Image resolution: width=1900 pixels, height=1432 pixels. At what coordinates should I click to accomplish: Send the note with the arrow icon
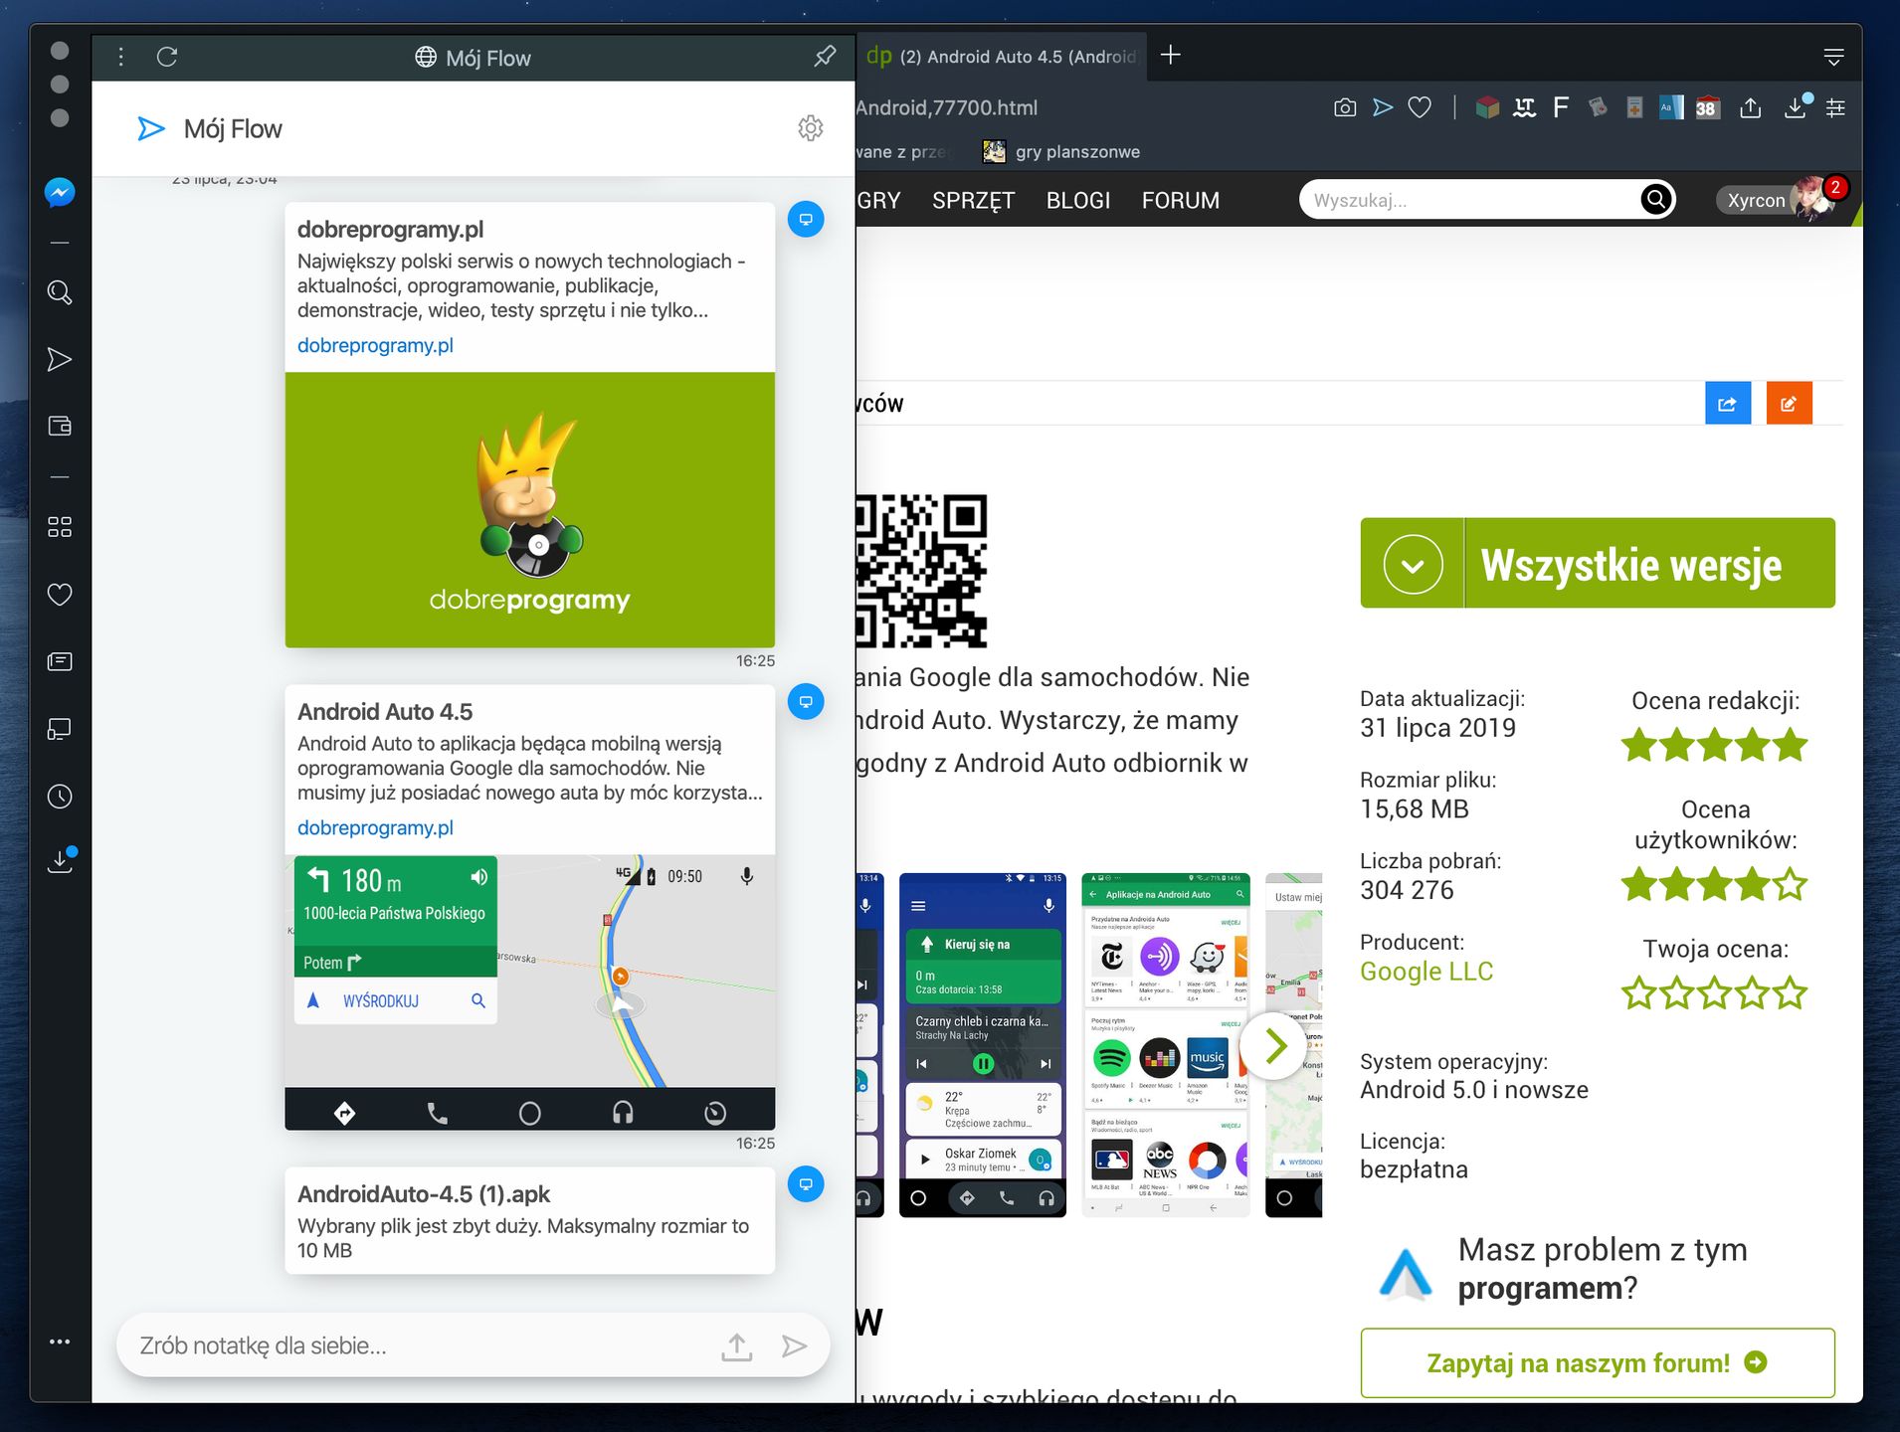(794, 1345)
